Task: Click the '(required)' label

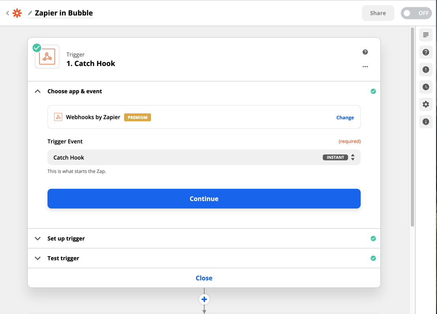Action: click(350, 141)
